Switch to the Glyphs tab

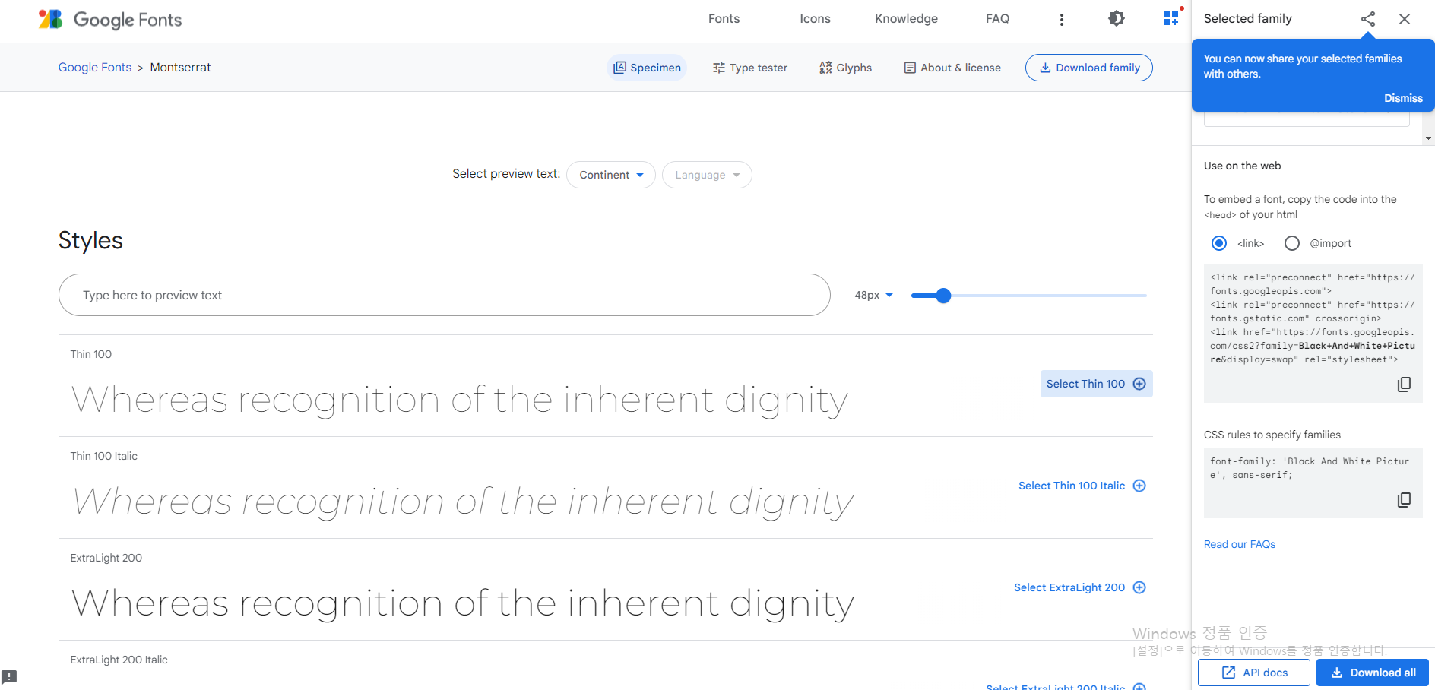click(845, 68)
